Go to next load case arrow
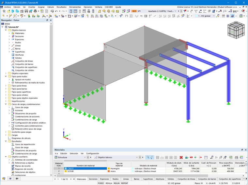Image resolution: width=248 pixels, height=185 pixels. pos(181,11)
